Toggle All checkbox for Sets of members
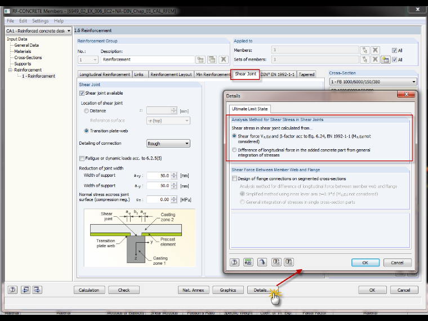This screenshot has height=321, width=428. pos(394,60)
